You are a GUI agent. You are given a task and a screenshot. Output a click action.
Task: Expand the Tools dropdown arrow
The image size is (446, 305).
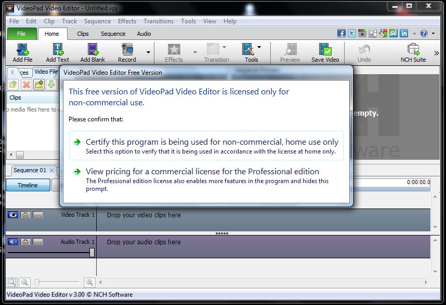(x=259, y=47)
